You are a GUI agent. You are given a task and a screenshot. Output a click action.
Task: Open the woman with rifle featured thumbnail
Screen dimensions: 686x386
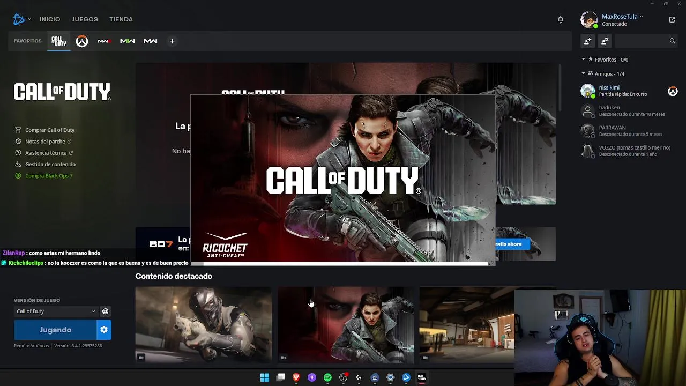346,325
